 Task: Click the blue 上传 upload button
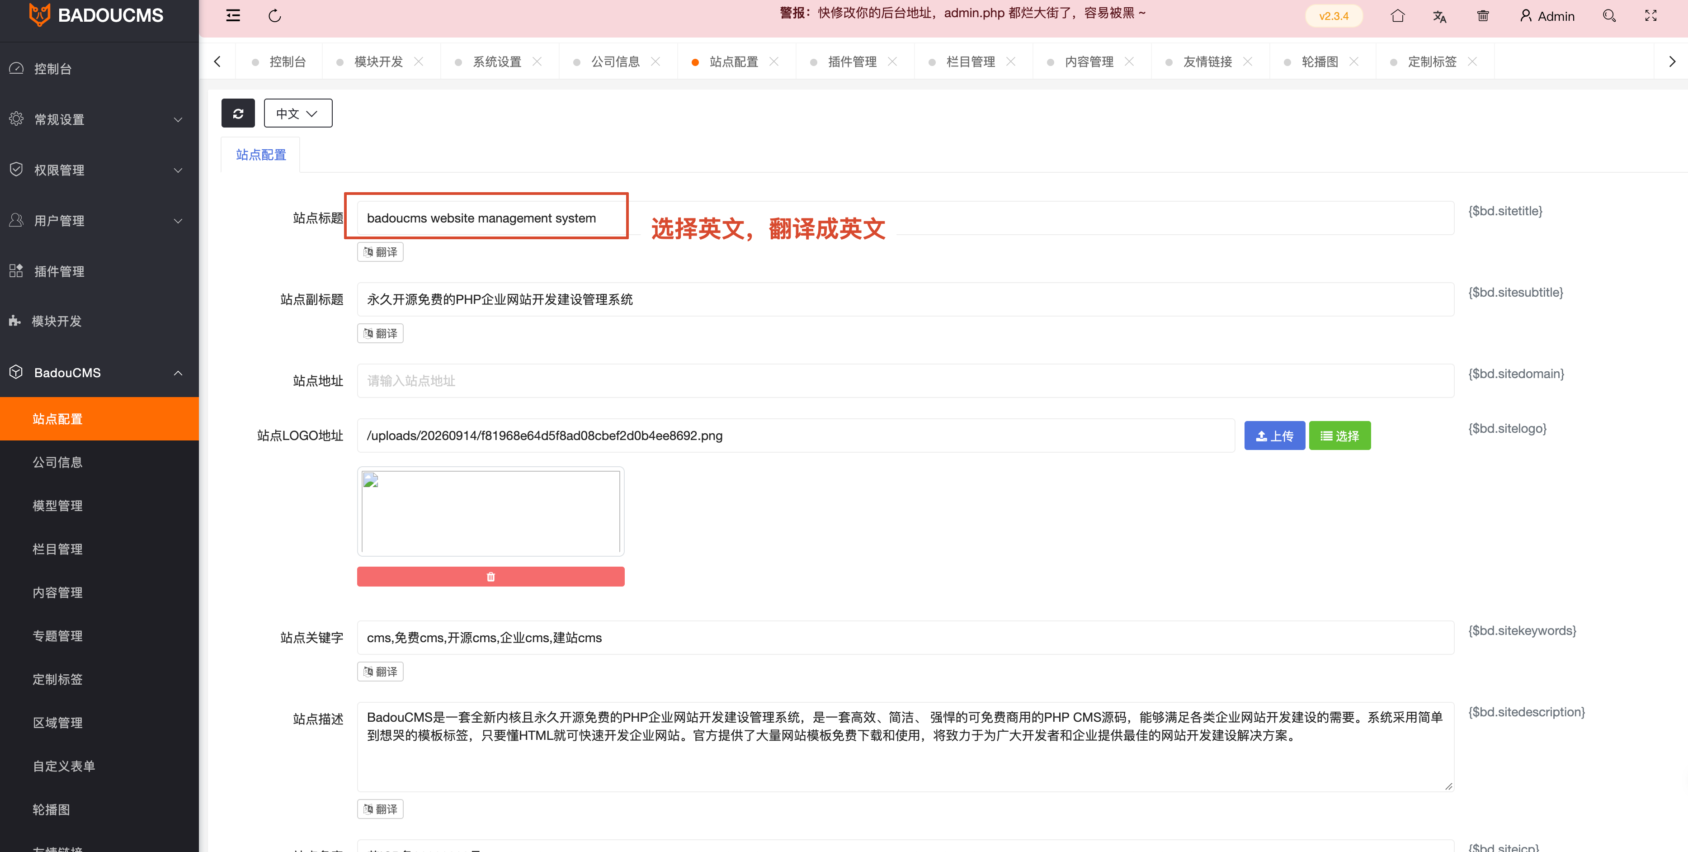pyautogui.click(x=1274, y=436)
